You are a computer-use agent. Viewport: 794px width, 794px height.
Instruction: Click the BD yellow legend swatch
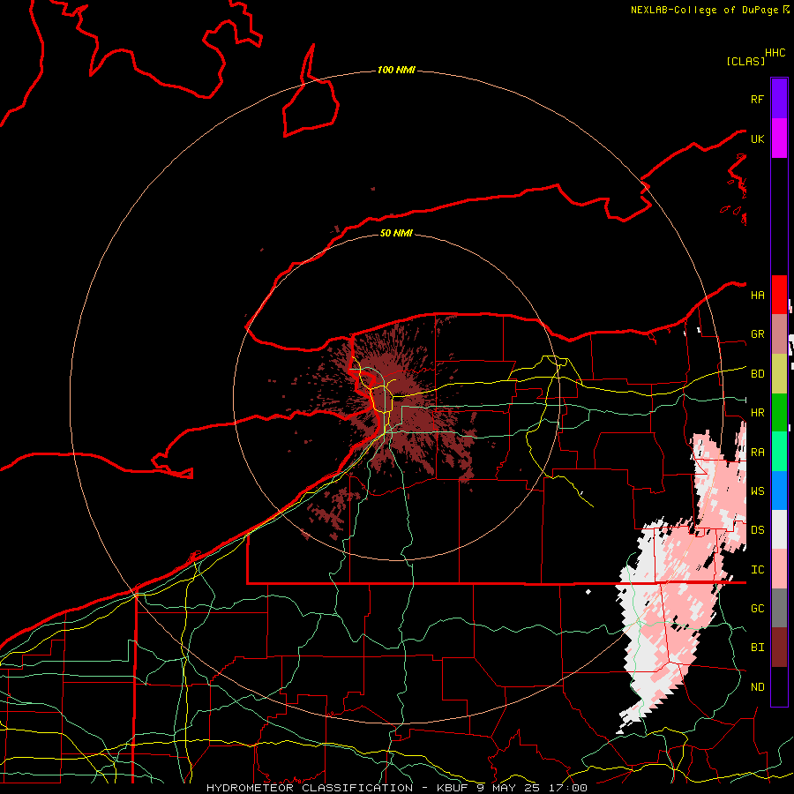pyautogui.click(x=779, y=373)
